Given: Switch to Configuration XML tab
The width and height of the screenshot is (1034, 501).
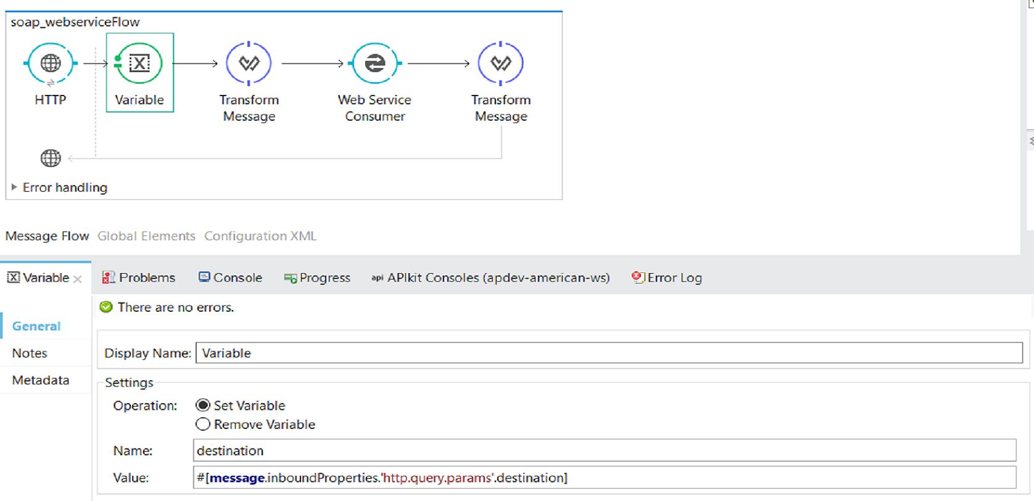Looking at the screenshot, I should (x=260, y=236).
